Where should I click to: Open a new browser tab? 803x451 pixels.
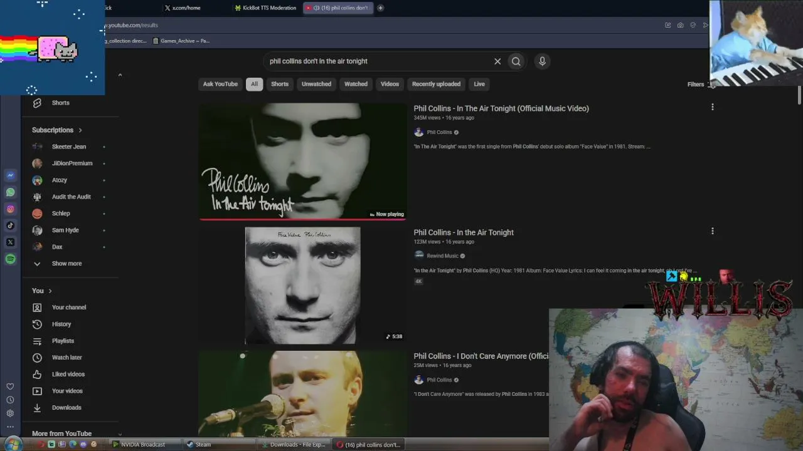click(380, 8)
